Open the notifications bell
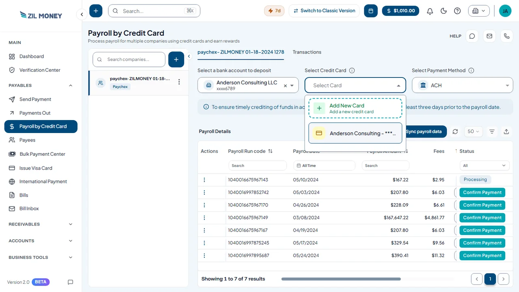Viewport: 519px width, 292px height. pyautogui.click(x=430, y=11)
